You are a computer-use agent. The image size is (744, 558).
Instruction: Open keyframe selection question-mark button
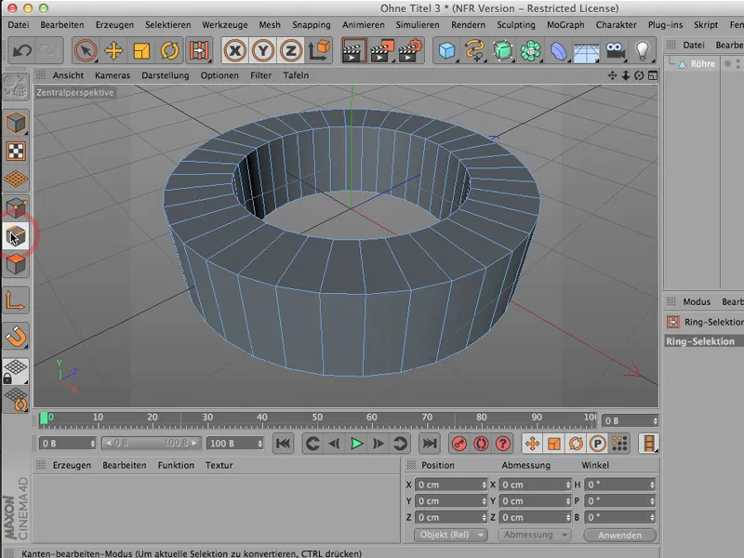pos(503,444)
